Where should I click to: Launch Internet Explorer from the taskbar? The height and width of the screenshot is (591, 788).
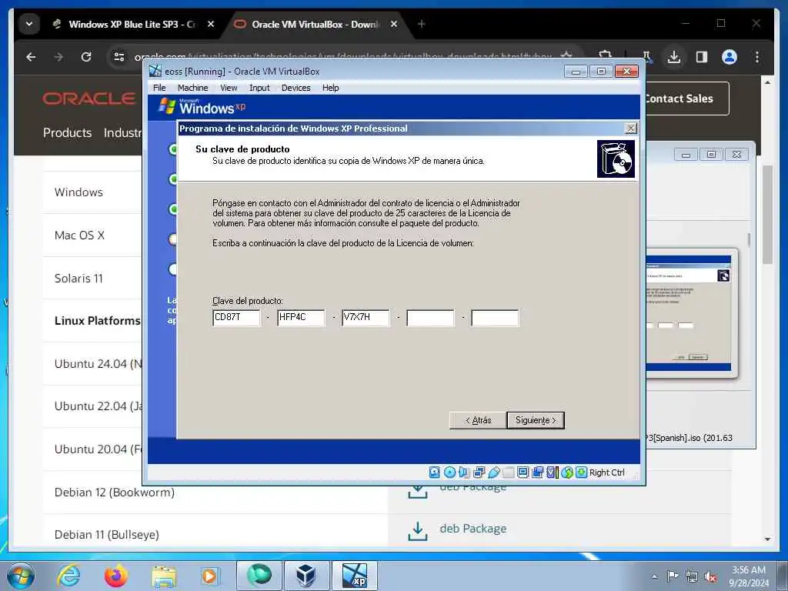[68, 576]
